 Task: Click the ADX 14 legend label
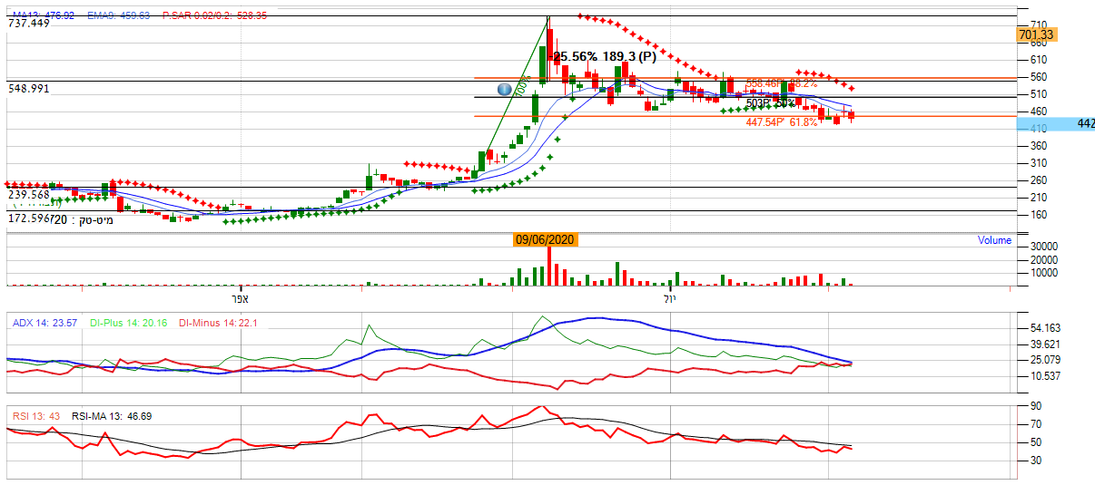[44, 323]
